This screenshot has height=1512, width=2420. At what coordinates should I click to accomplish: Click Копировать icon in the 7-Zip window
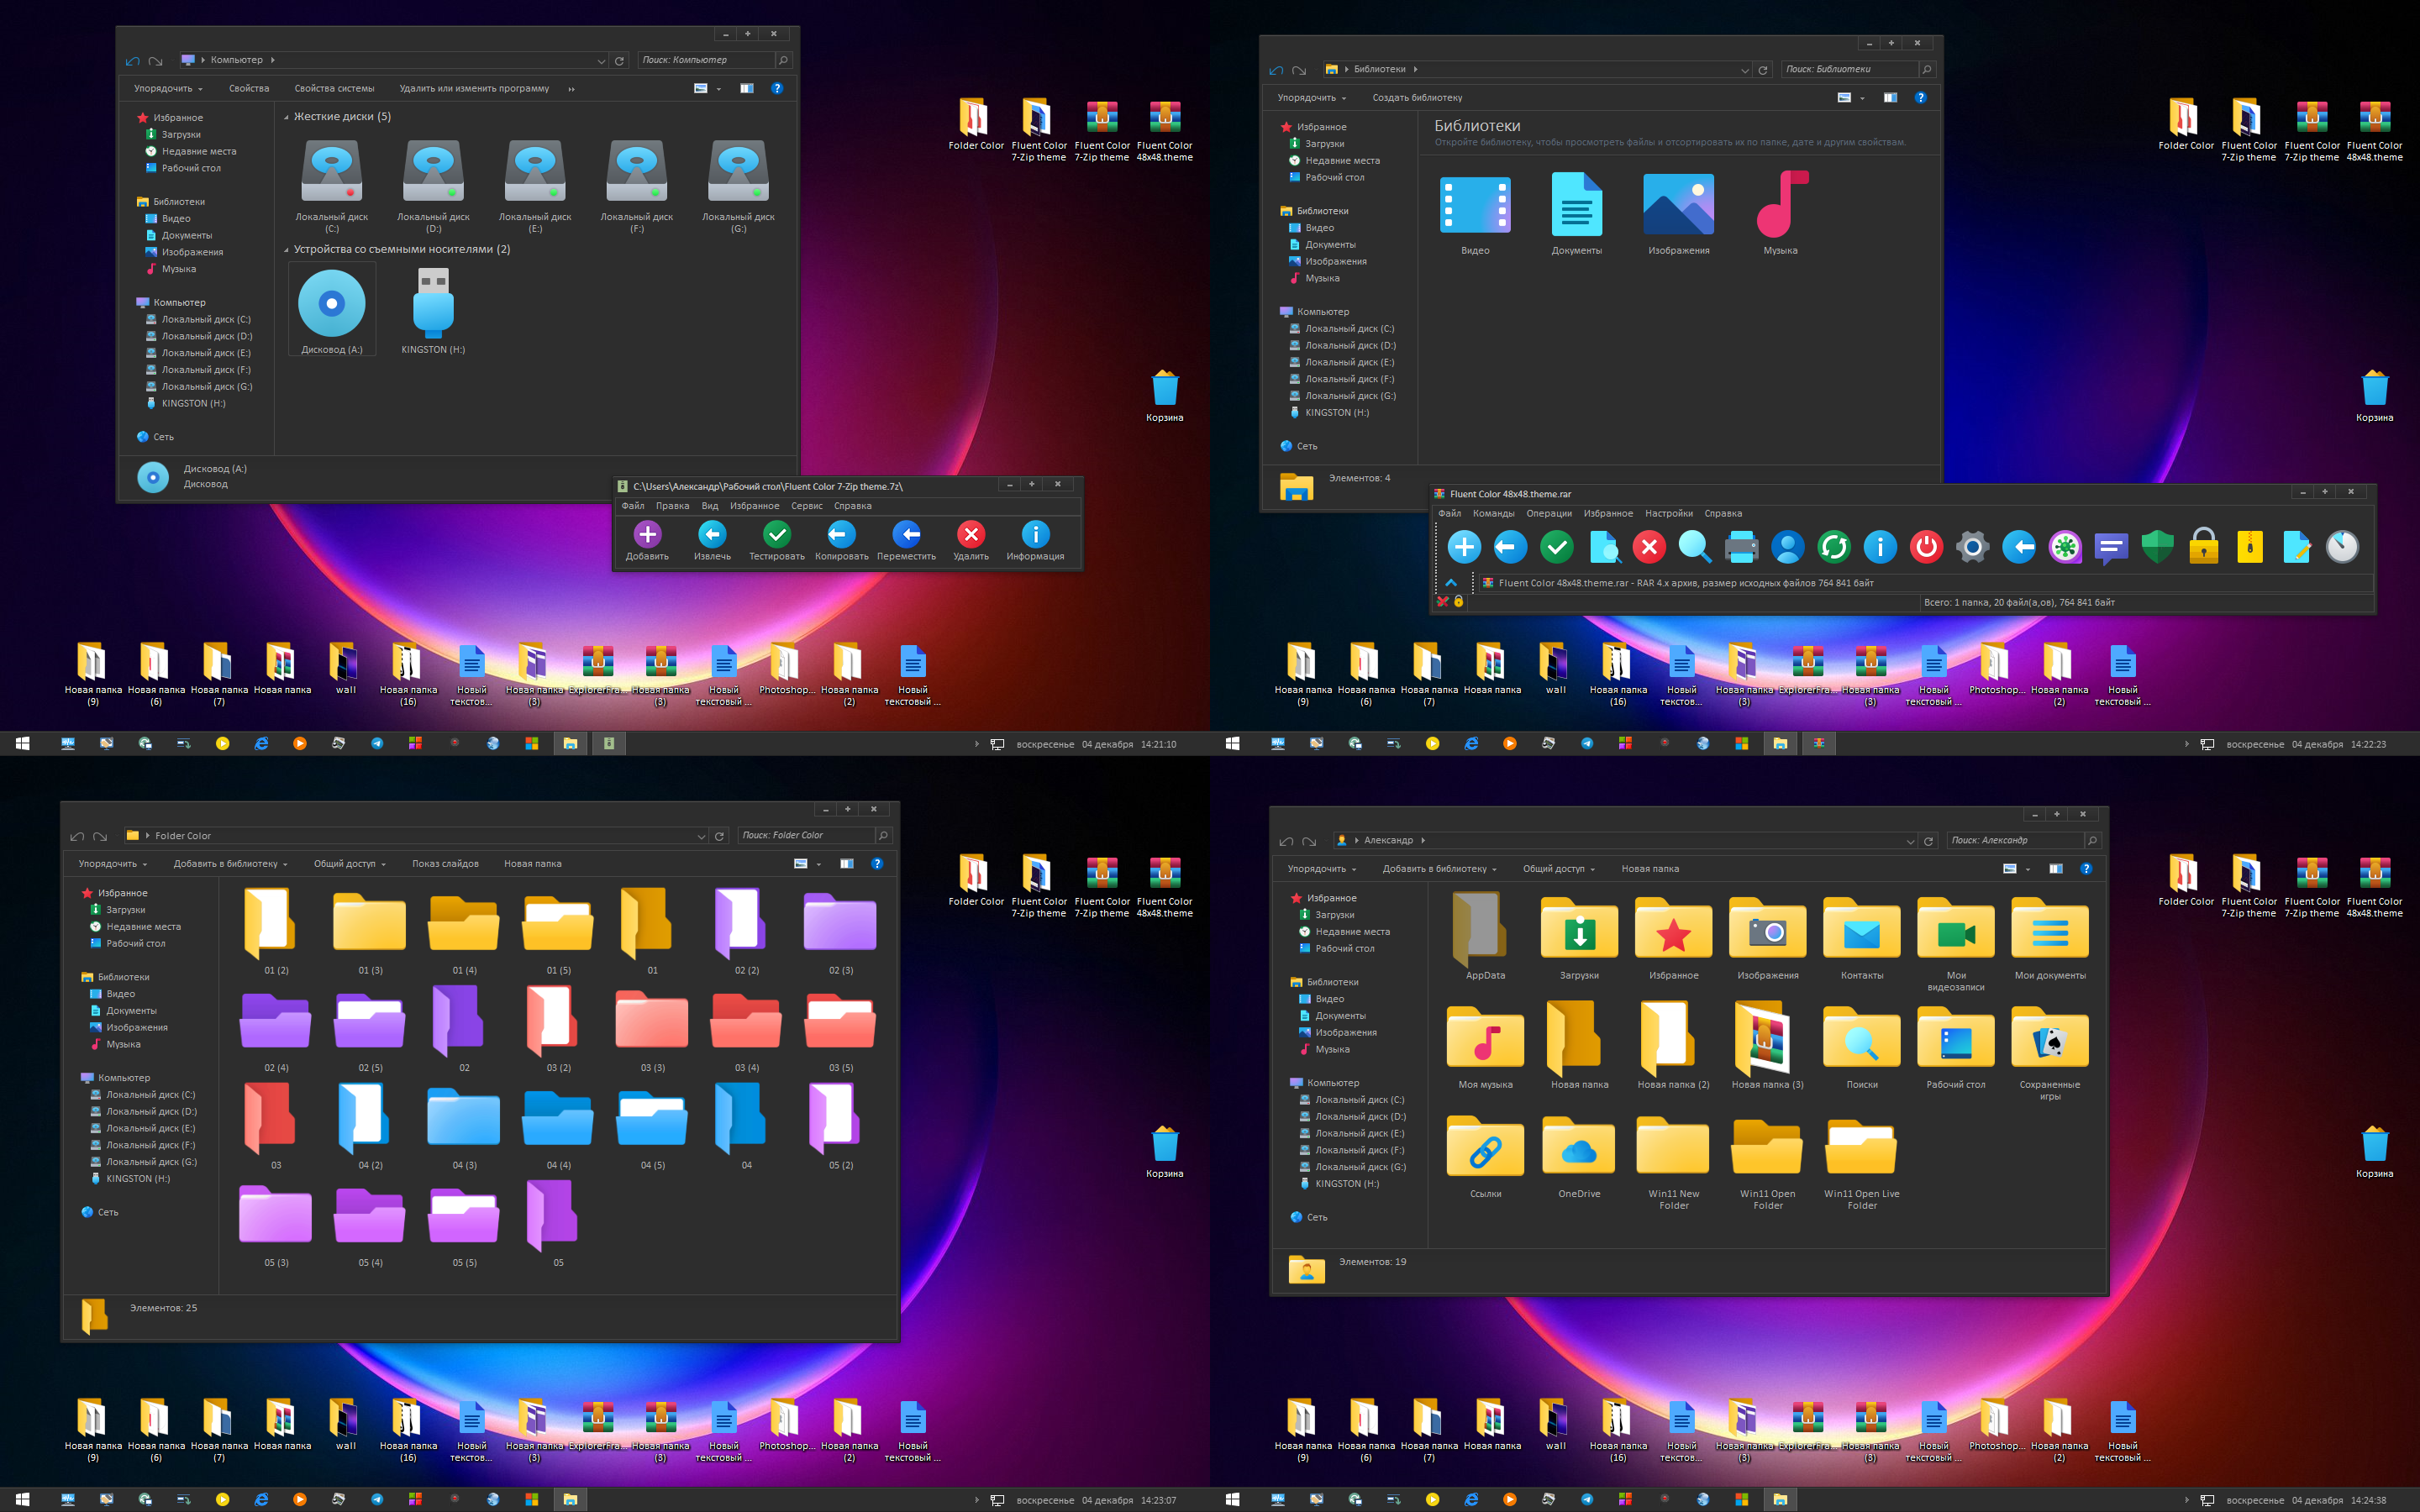click(841, 534)
